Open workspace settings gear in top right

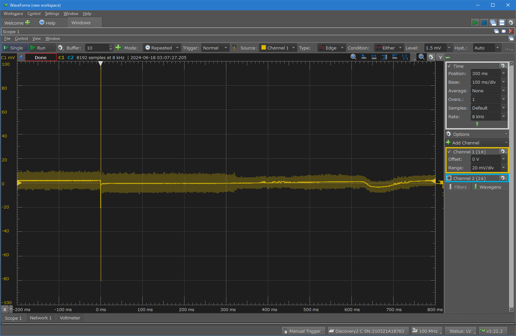coord(511,23)
